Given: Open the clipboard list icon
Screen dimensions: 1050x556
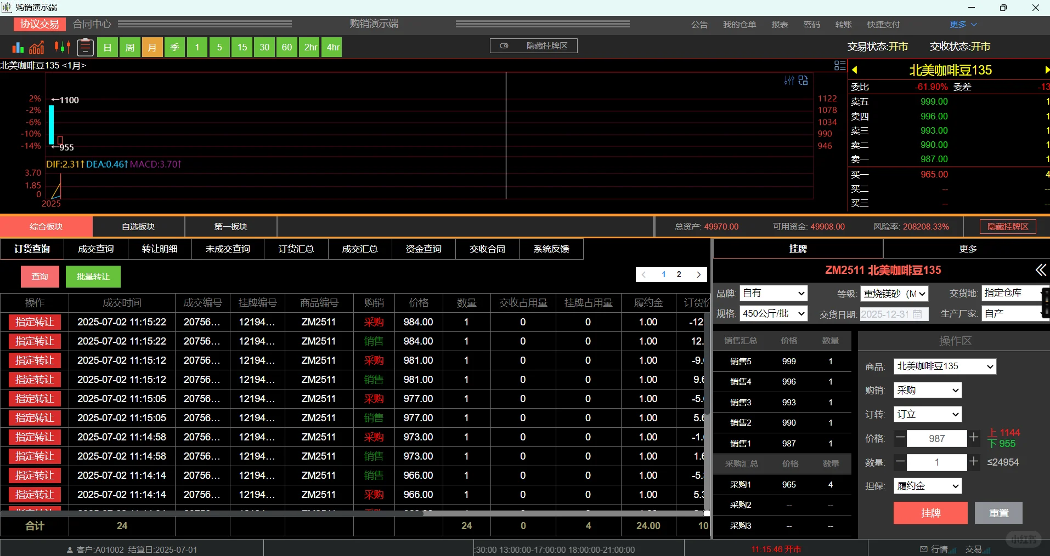Looking at the screenshot, I should 85,47.
